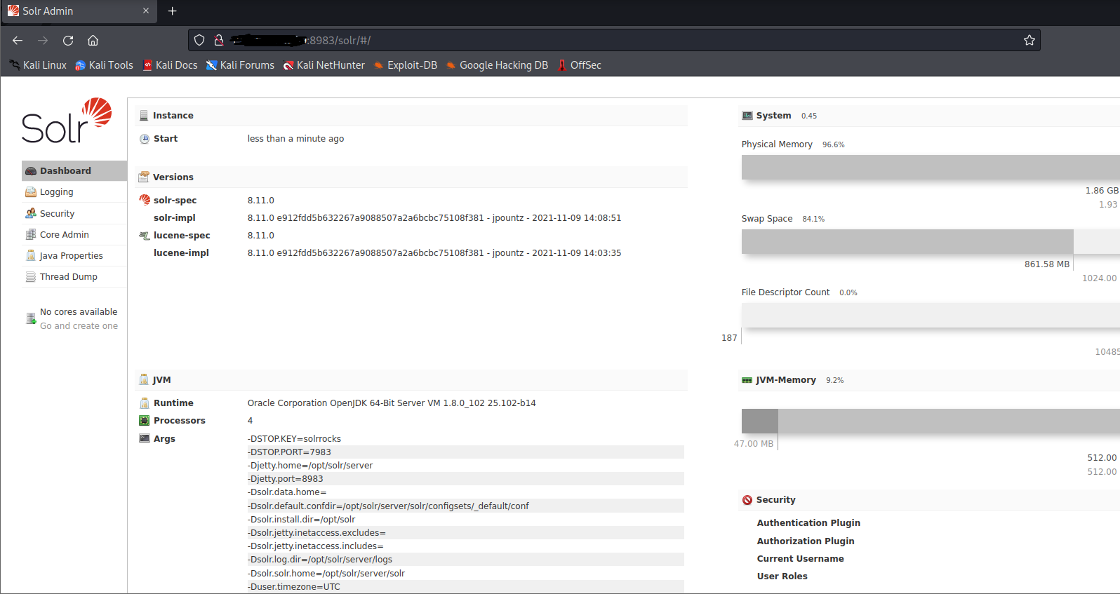Click the Thread Dump list icon
1120x594 pixels.
31,277
